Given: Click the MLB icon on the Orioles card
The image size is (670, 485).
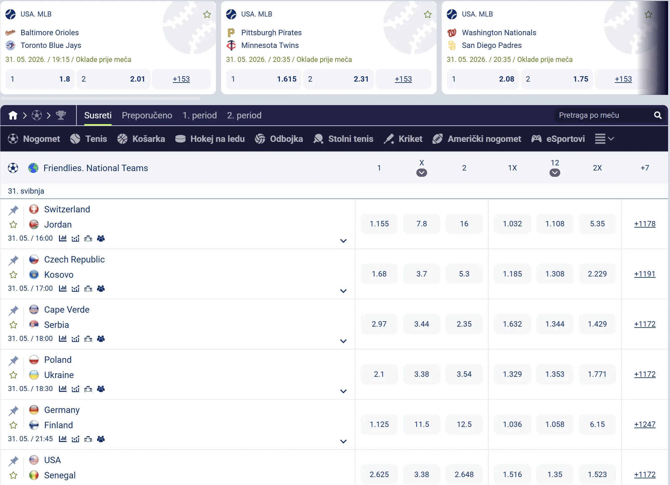Looking at the screenshot, I should tap(10, 14).
